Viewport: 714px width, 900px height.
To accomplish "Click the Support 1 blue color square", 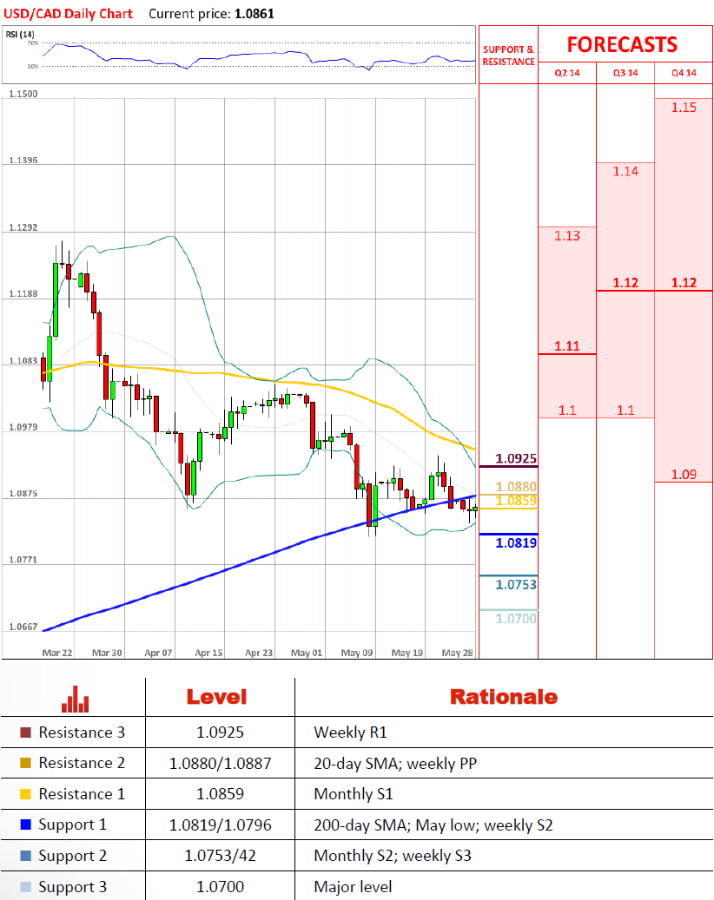I will click(x=25, y=824).
